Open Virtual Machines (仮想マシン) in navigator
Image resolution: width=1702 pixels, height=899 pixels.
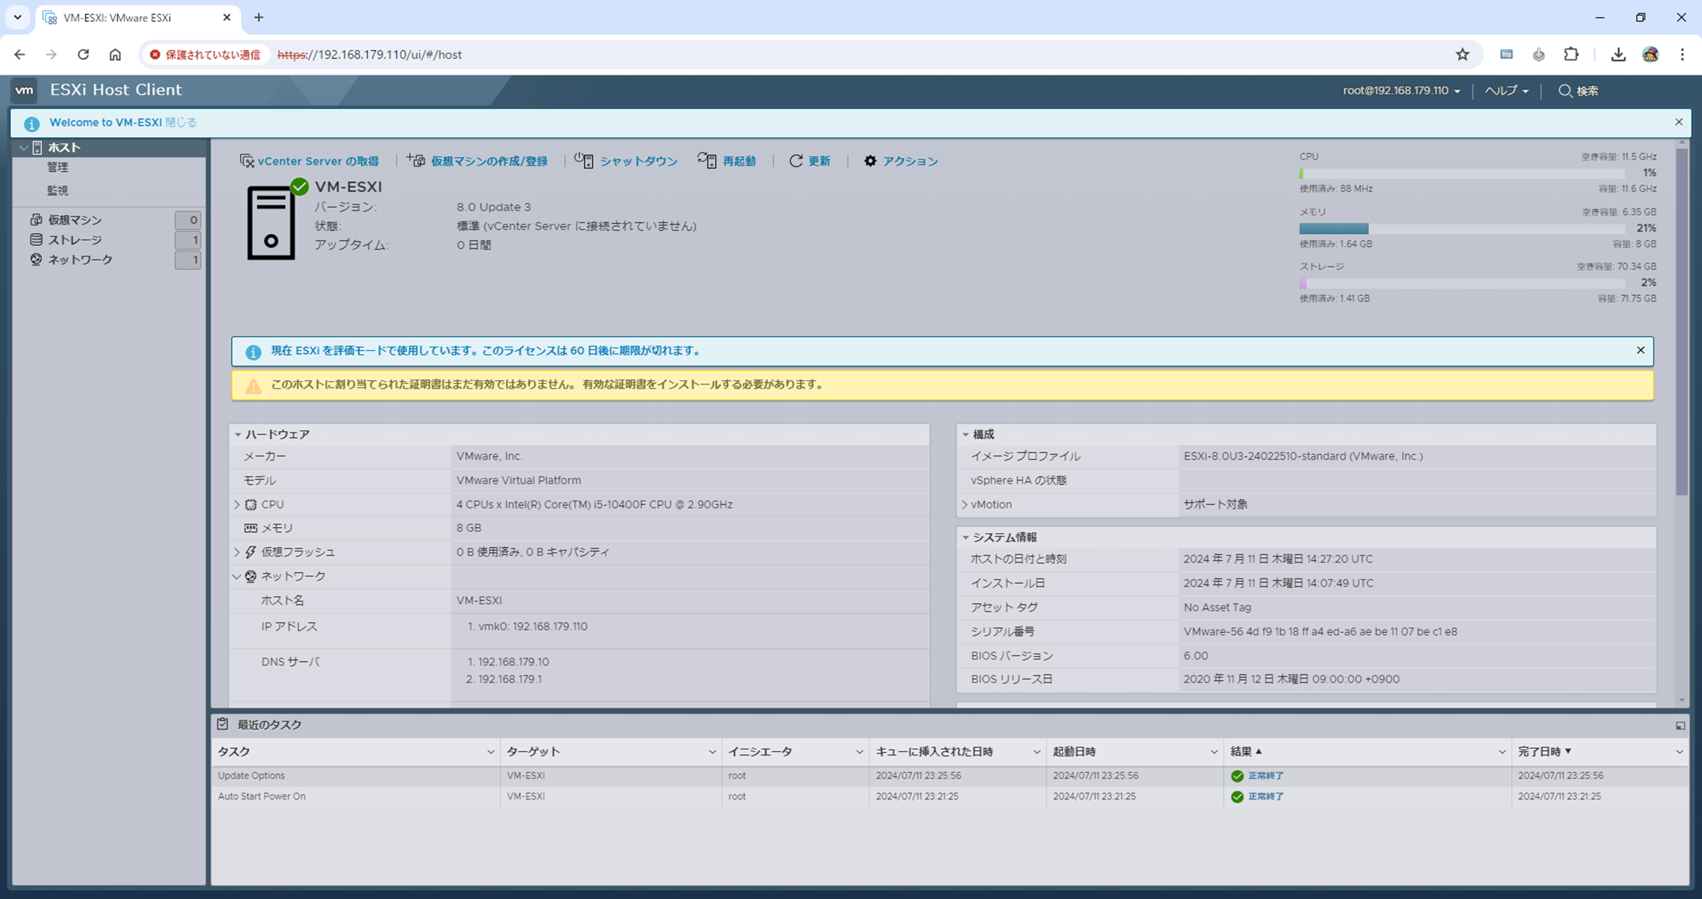74,220
